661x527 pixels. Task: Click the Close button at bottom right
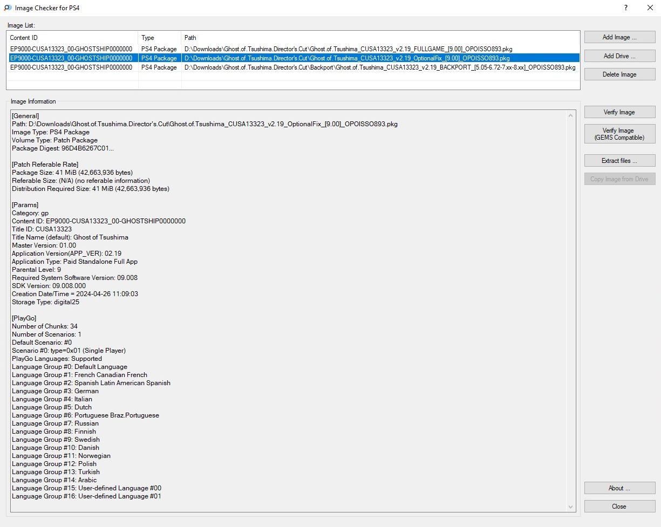619,507
